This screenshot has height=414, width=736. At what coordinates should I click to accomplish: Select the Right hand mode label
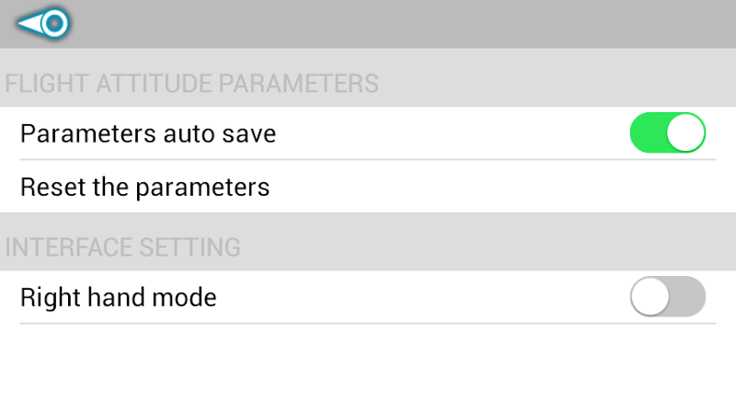(x=118, y=297)
